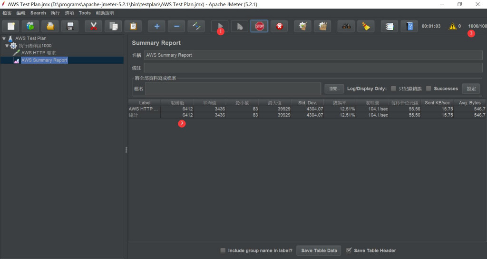
Task: Click the Toggle enable/disable icon
Action: click(x=196, y=27)
